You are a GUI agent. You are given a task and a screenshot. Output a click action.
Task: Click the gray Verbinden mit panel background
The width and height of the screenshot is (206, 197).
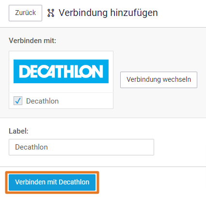click(159, 48)
